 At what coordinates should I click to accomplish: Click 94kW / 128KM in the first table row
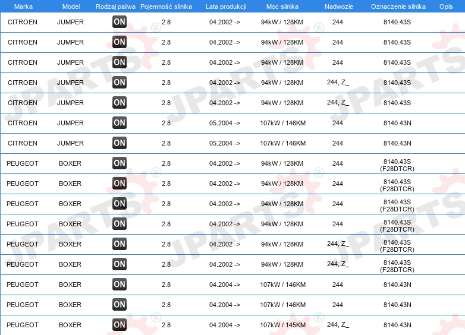click(282, 22)
